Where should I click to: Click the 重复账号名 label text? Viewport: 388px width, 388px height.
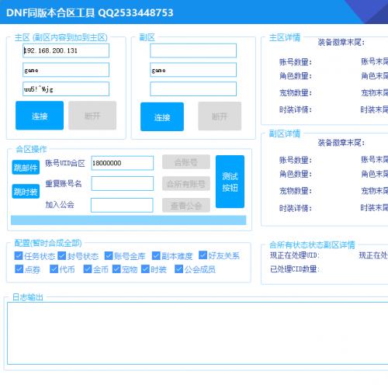[64, 184]
